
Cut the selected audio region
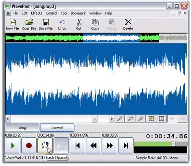(79, 24)
